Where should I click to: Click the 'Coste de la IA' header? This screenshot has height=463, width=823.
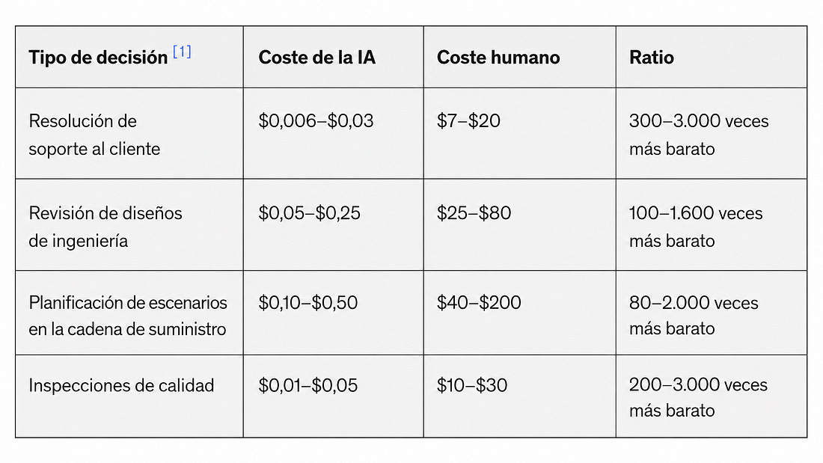(317, 57)
